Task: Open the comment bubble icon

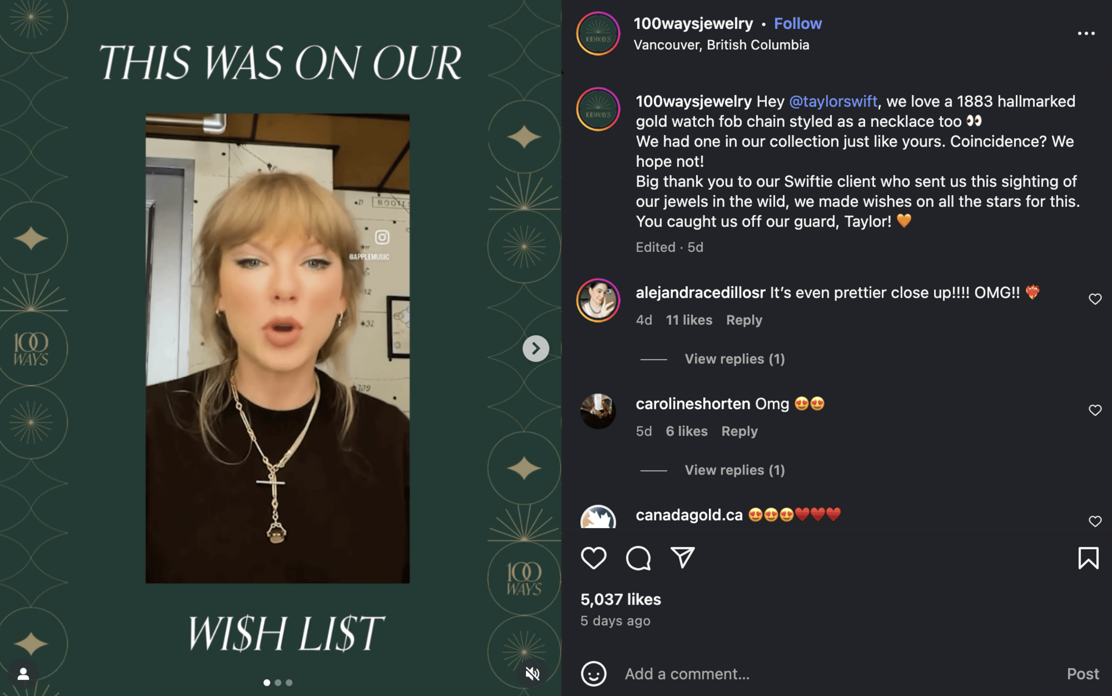Action: click(x=638, y=558)
